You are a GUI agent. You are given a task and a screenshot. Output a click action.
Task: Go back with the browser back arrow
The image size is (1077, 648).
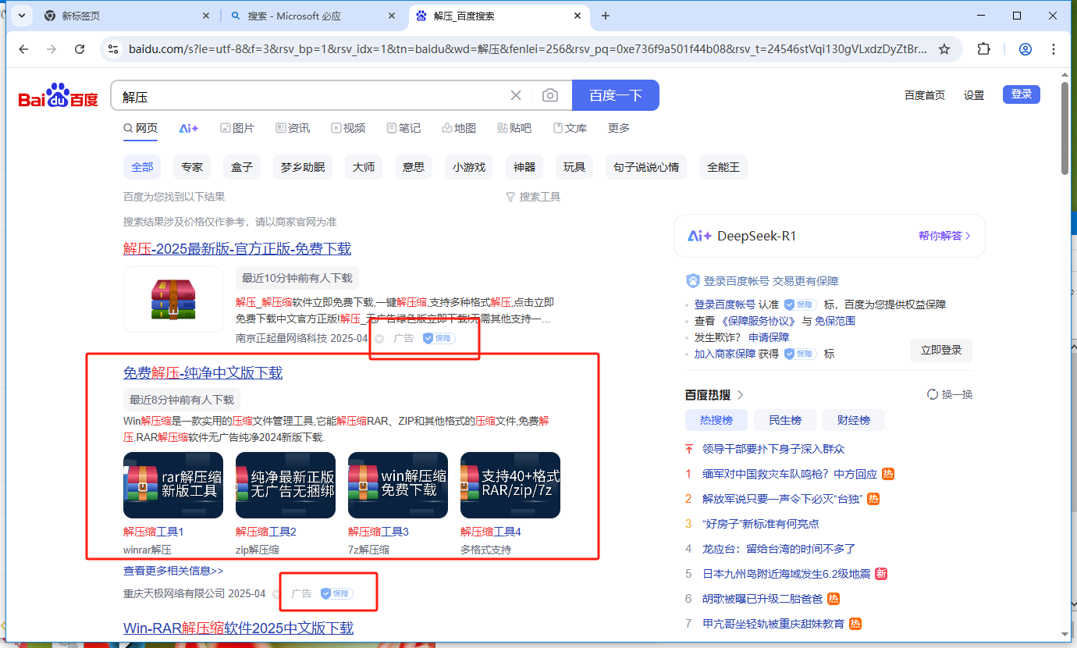(23, 49)
